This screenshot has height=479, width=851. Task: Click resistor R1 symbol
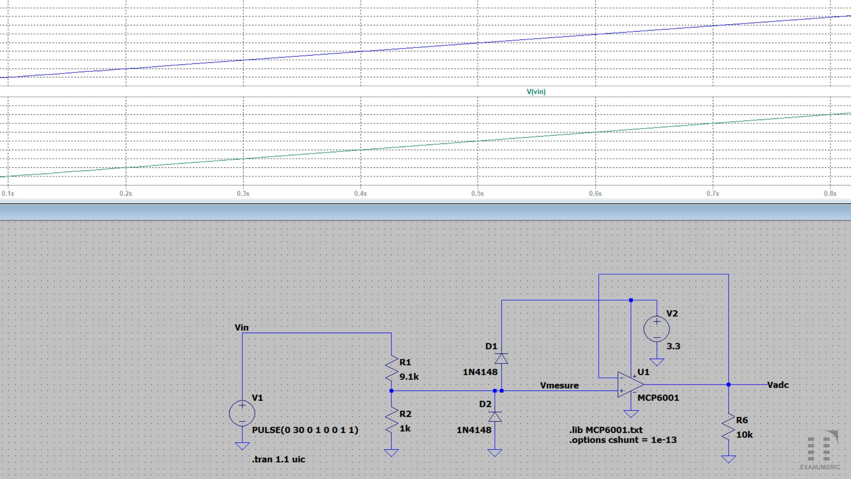coord(391,369)
